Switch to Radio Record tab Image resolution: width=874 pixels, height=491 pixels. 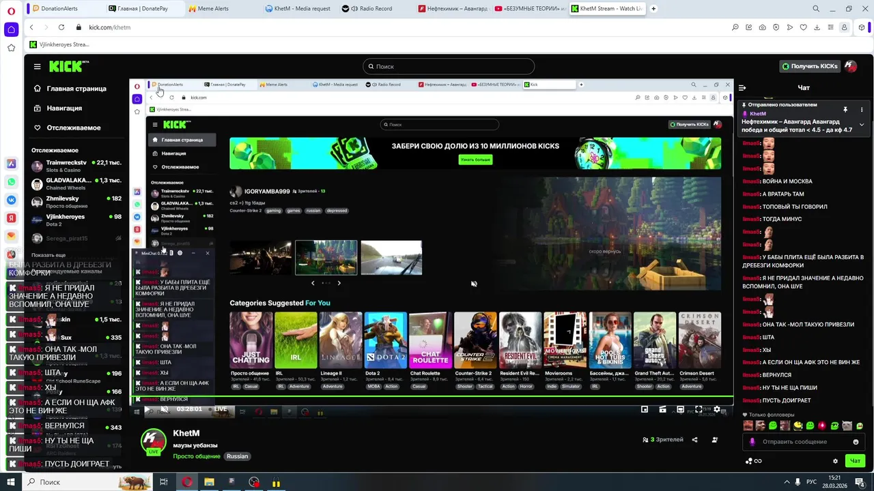(376, 9)
